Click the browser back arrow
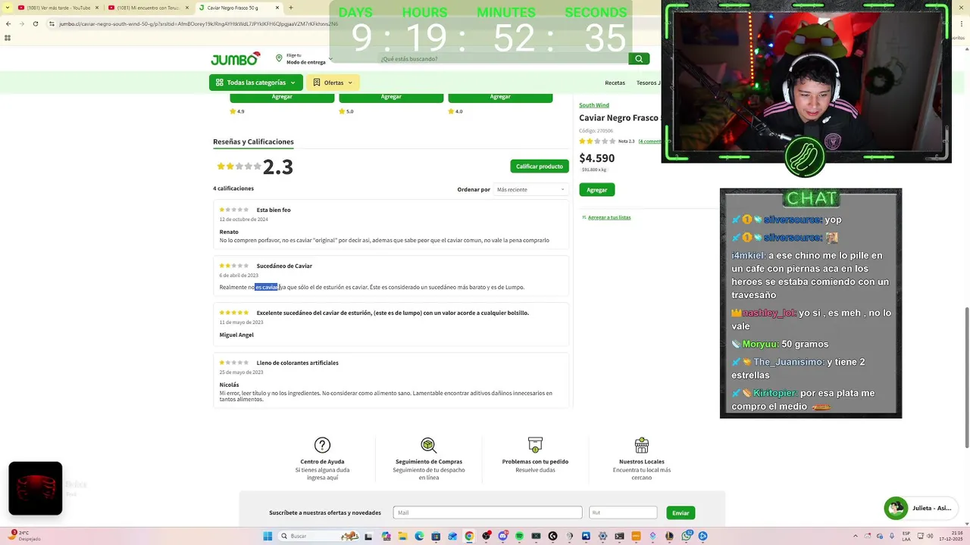 click(8, 23)
